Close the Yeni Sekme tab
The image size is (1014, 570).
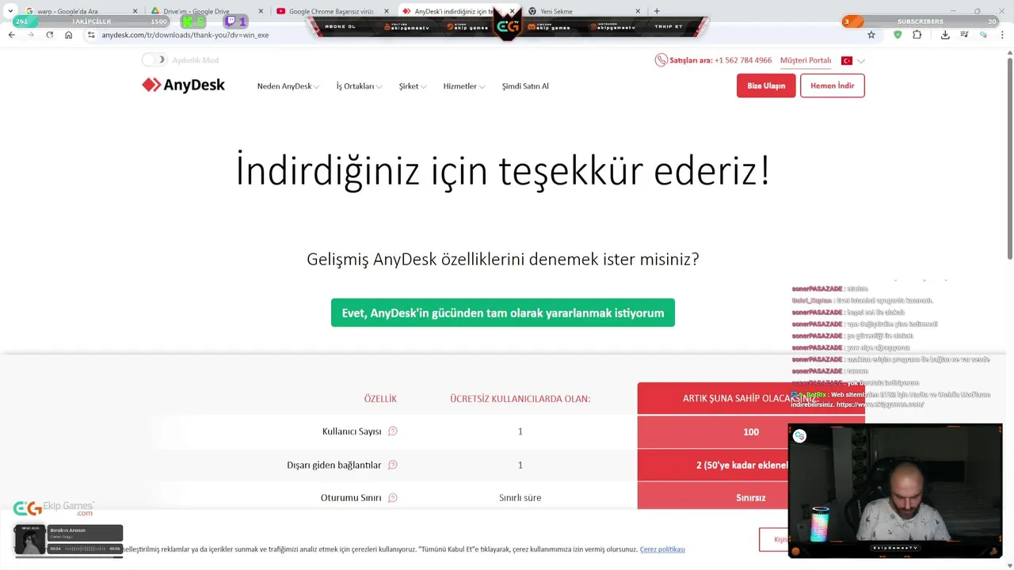pos(638,11)
